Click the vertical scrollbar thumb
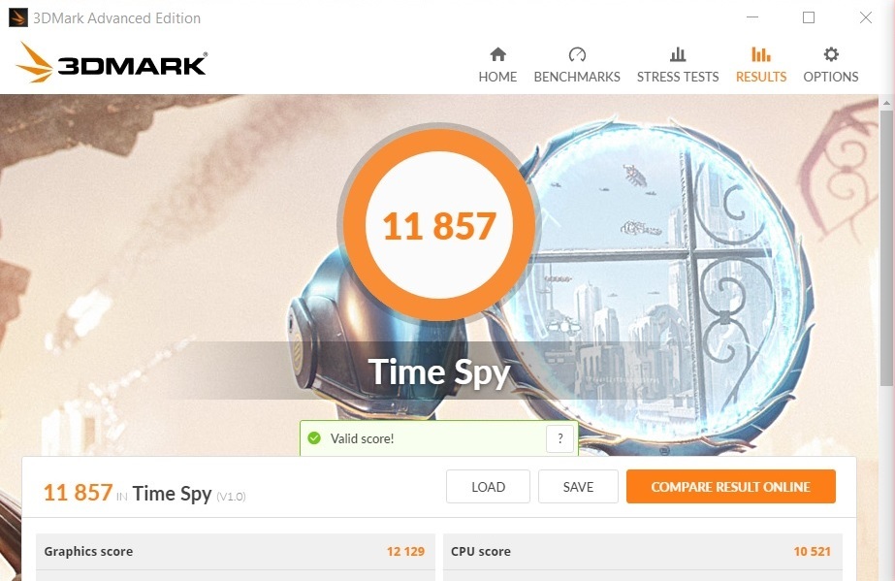Viewport: 895px width, 581px height. click(886, 248)
